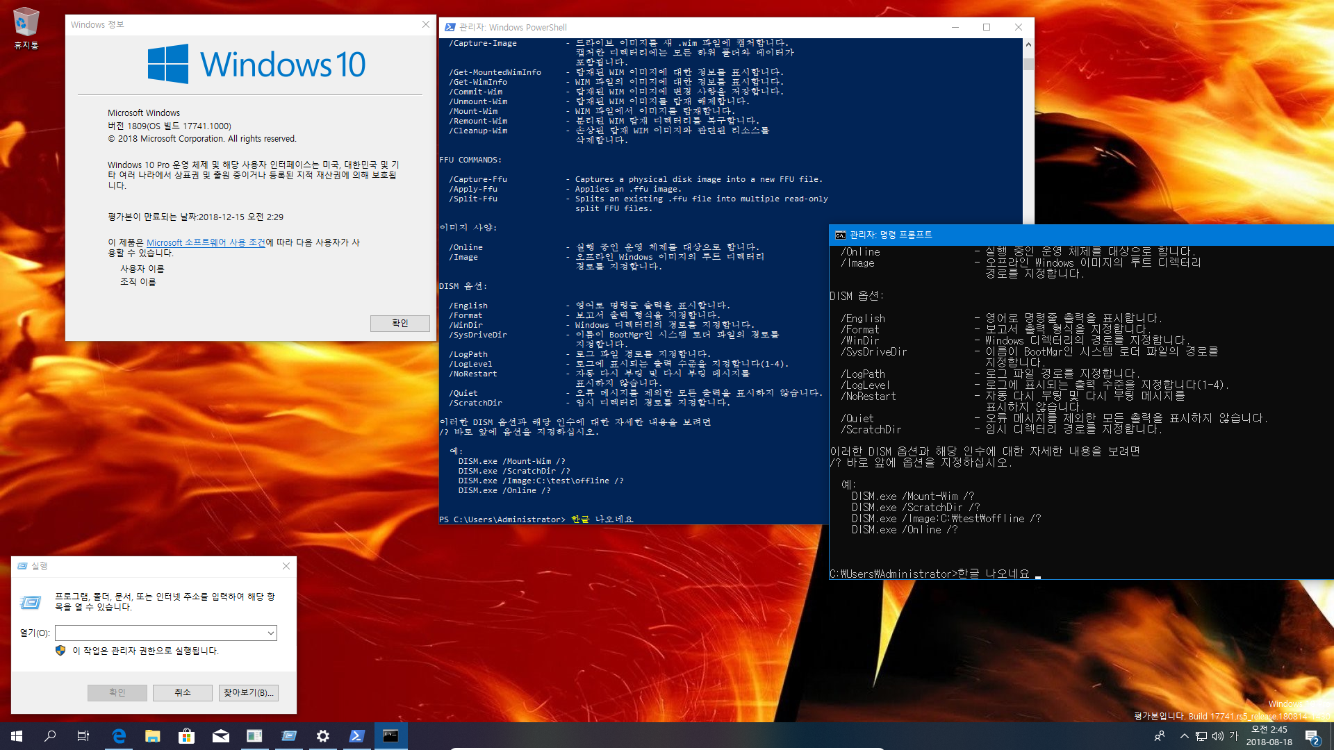Click the disabled OK button in Run dialog

(x=117, y=692)
